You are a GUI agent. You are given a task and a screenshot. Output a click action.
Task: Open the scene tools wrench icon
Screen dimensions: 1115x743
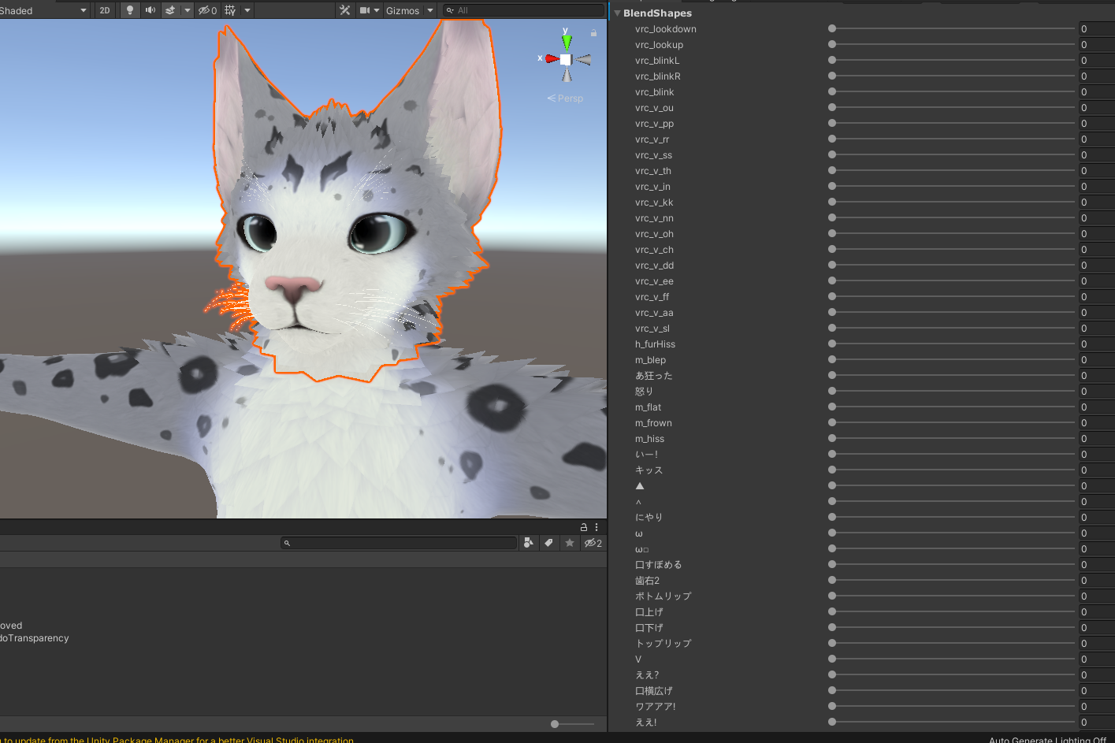(x=344, y=10)
